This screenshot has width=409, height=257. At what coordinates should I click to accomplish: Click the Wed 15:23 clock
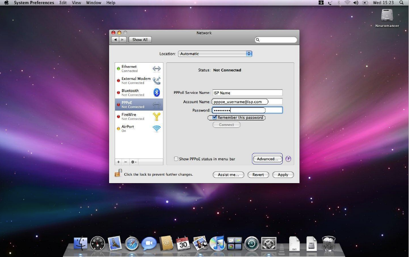383,3
